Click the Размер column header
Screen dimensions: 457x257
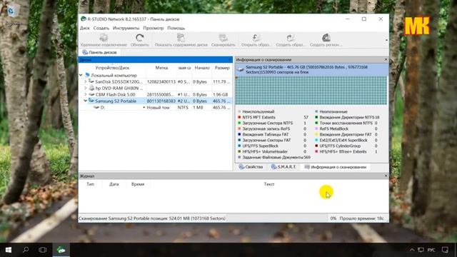click(x=222, y=68)
